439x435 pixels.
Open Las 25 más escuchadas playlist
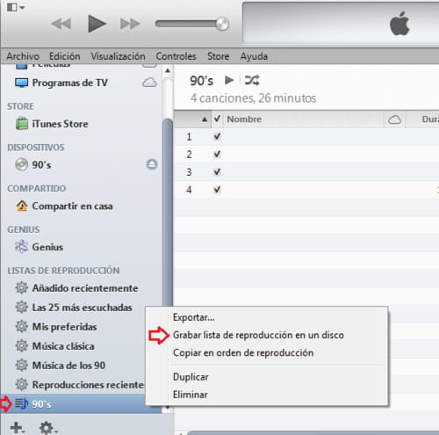[82, 308]
